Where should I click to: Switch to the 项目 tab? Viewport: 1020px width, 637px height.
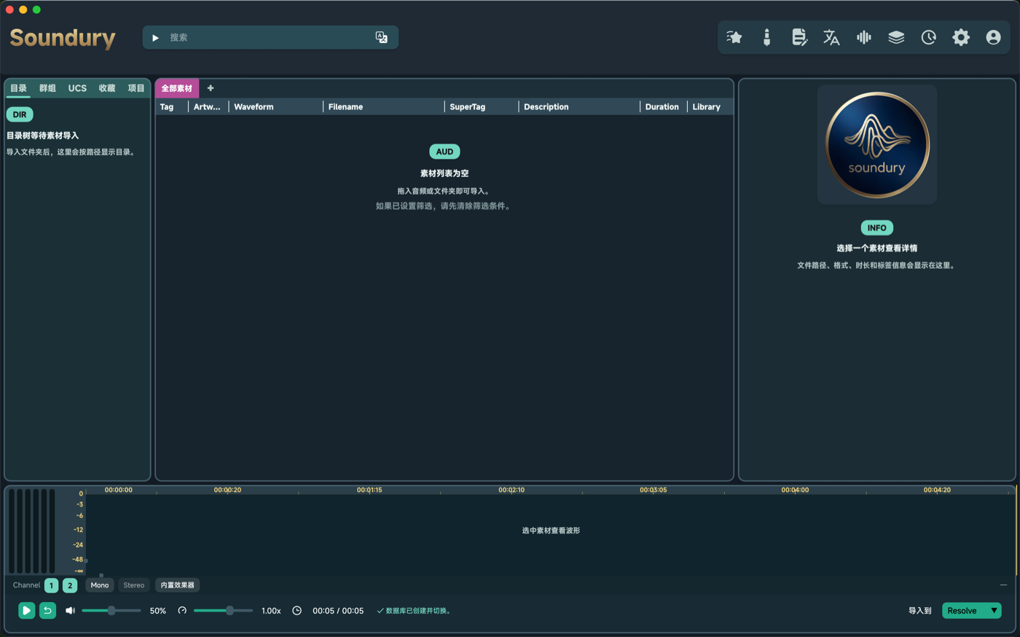(136, 88)
